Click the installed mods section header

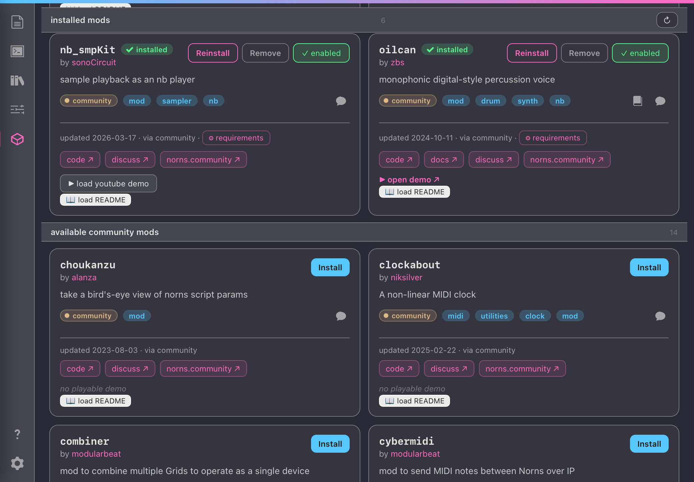click(x=364, y=20)
